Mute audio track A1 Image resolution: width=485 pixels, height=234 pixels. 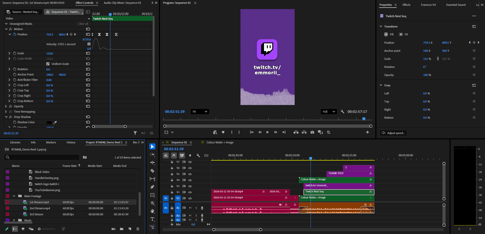click(x=190, y=208)
